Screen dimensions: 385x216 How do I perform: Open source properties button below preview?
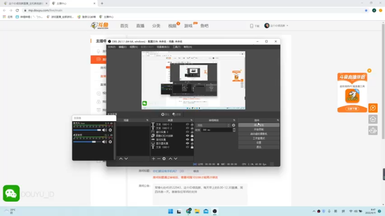click(x=165, y=114)
